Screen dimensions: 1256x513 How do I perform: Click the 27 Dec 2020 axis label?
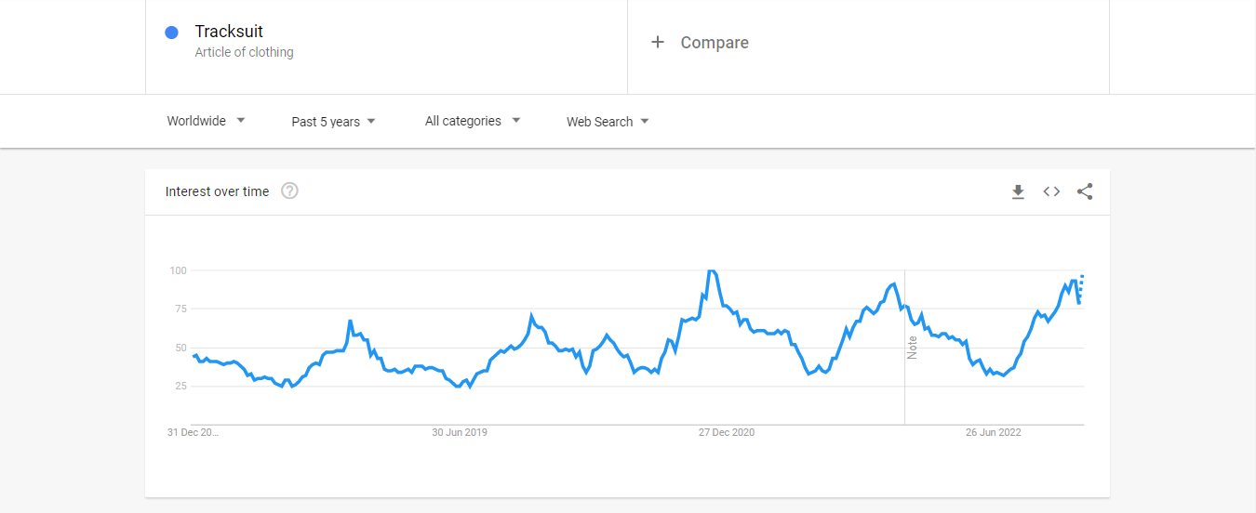[727, 432]
